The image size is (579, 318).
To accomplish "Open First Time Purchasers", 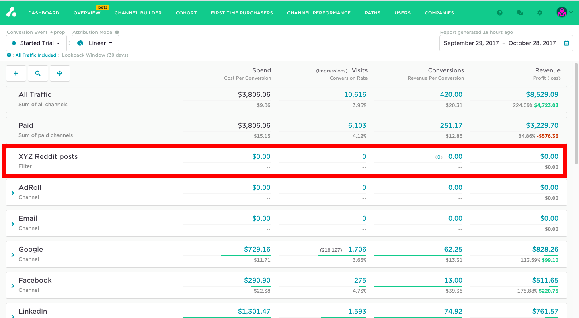I will 242,13.
